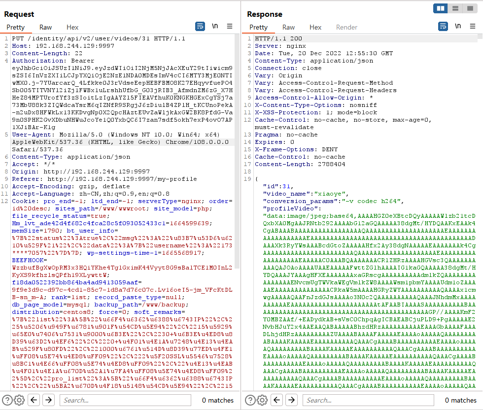
Task: Click the Cookie header name in Request
Action: click(x=24, y=201)
